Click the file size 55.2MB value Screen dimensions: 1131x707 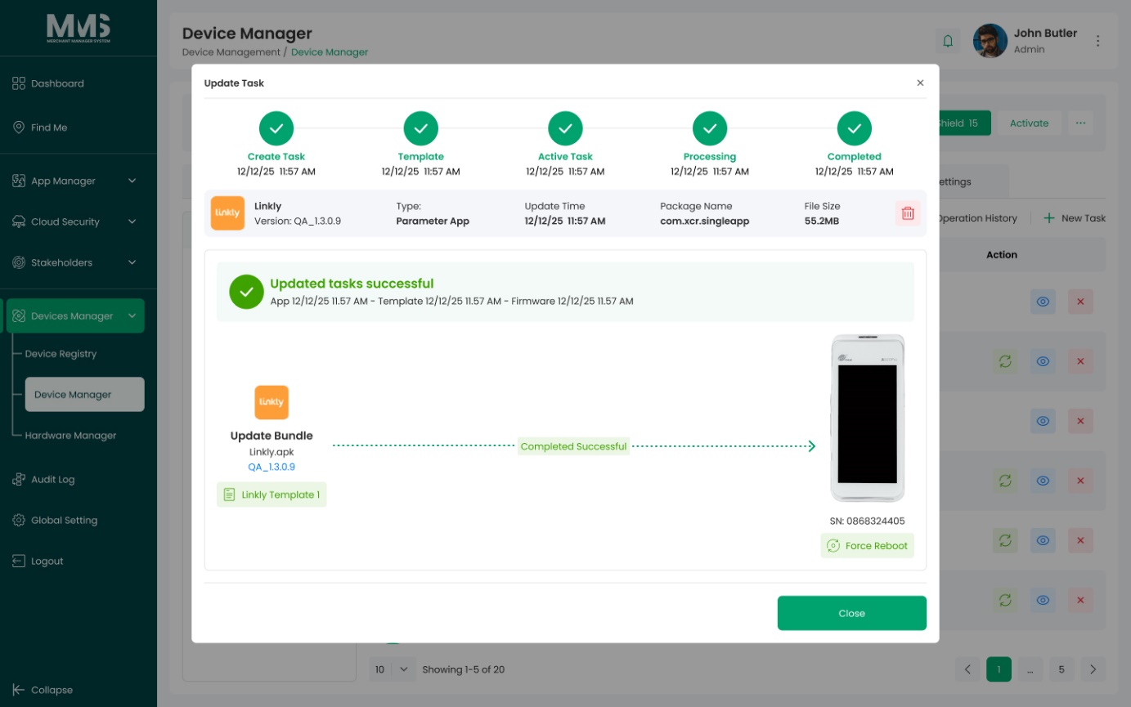(822, 221)
